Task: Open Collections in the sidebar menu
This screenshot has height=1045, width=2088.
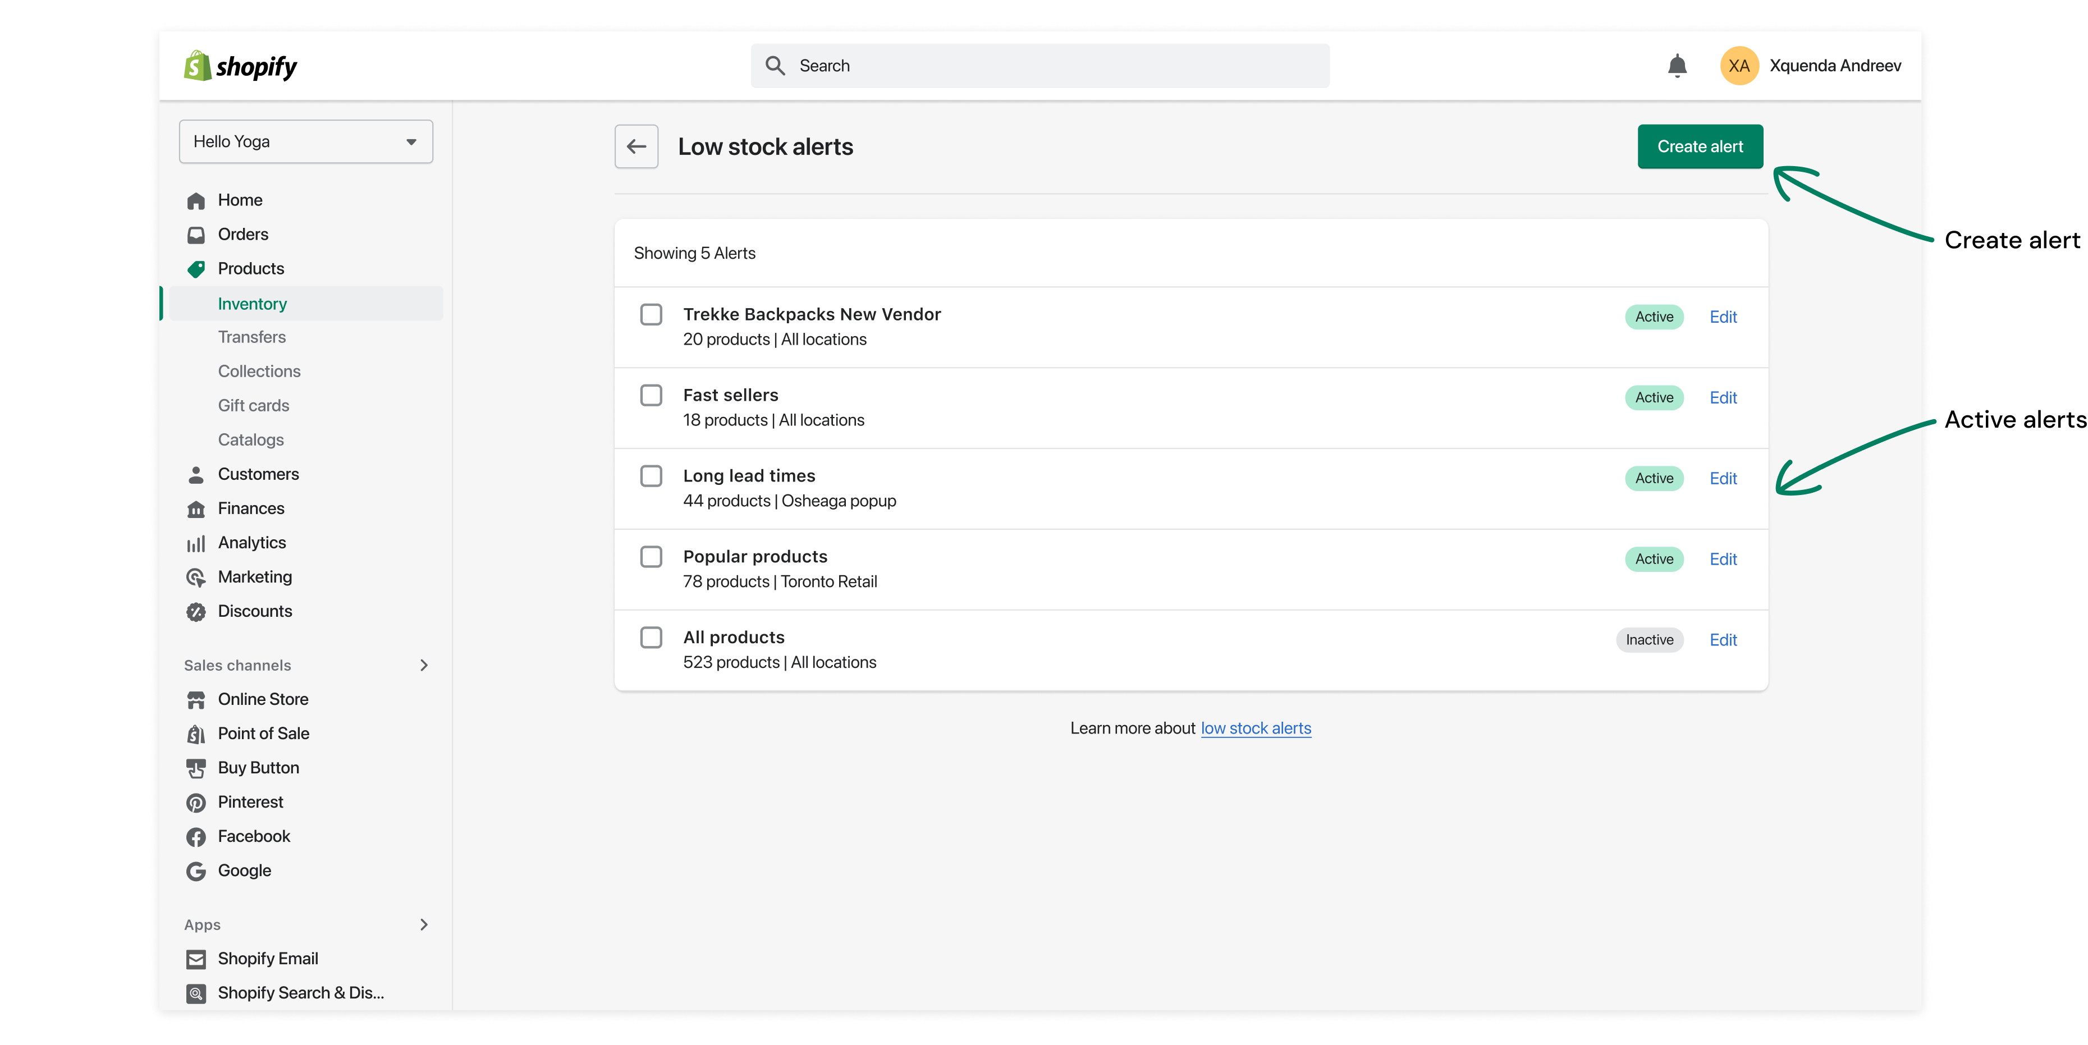Action: click(259, 372)
